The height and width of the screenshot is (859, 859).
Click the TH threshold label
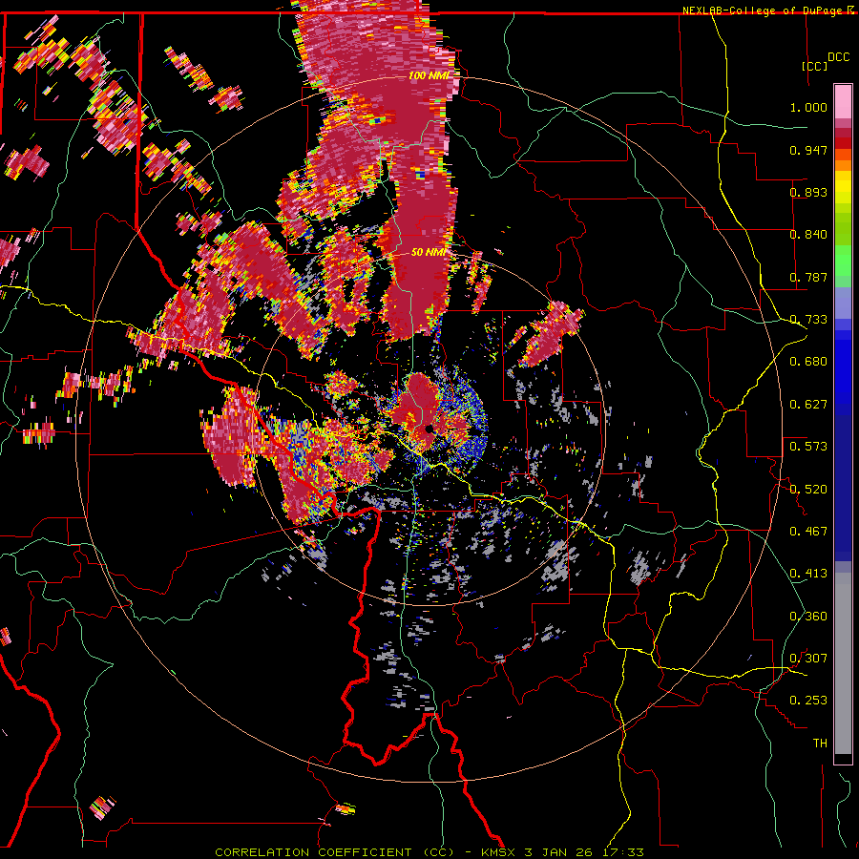click(820, 744)
